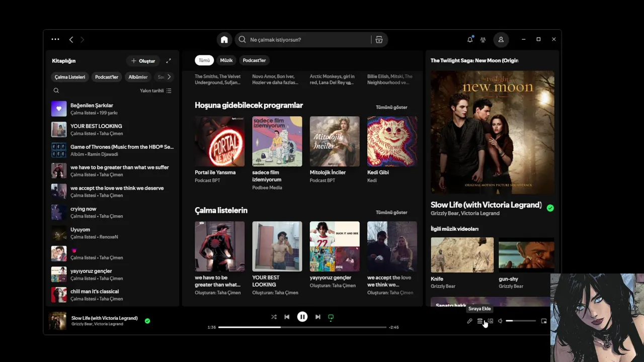Open the Browse icon in search bar
The height and width of the screenshot is (362, 644).
pos(379,40)
